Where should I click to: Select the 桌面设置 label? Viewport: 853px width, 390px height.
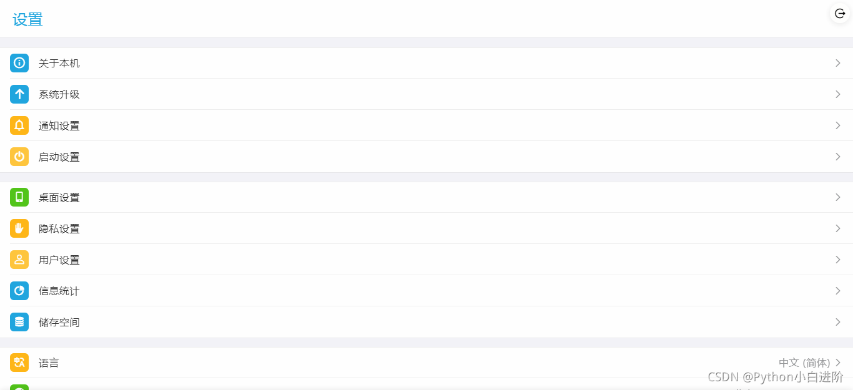point(59,198)
